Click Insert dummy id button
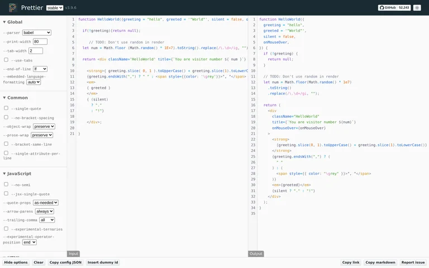The image size is (429, 268). pyautogui.click(x=103, y=262)
